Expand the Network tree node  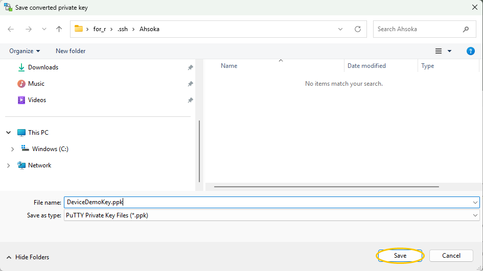tap(9, 165)
